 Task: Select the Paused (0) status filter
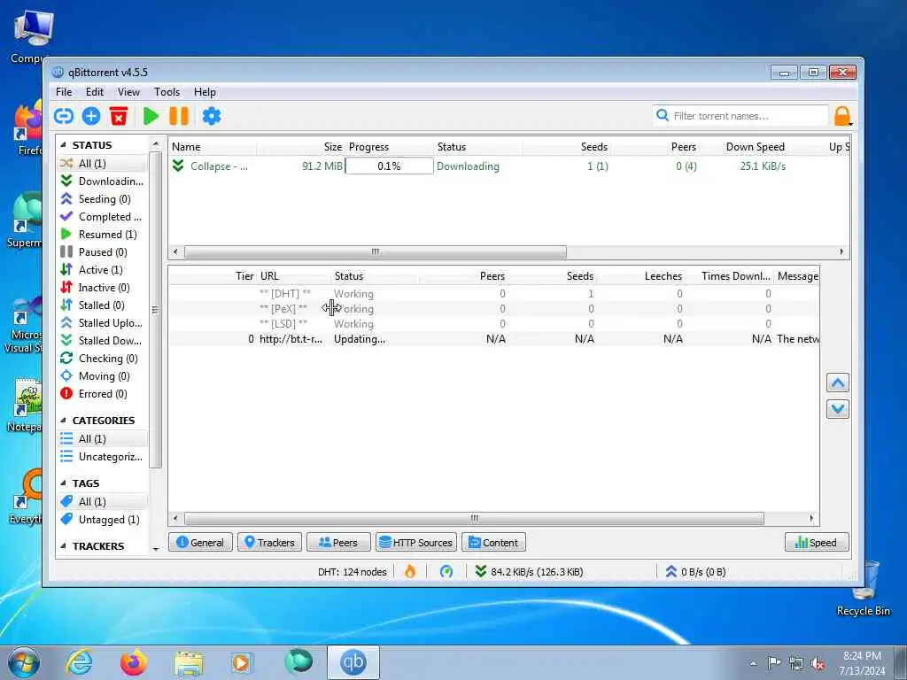pos(102,252)
